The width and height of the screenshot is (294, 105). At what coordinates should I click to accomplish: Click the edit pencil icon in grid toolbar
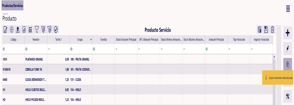click(6, 30)
